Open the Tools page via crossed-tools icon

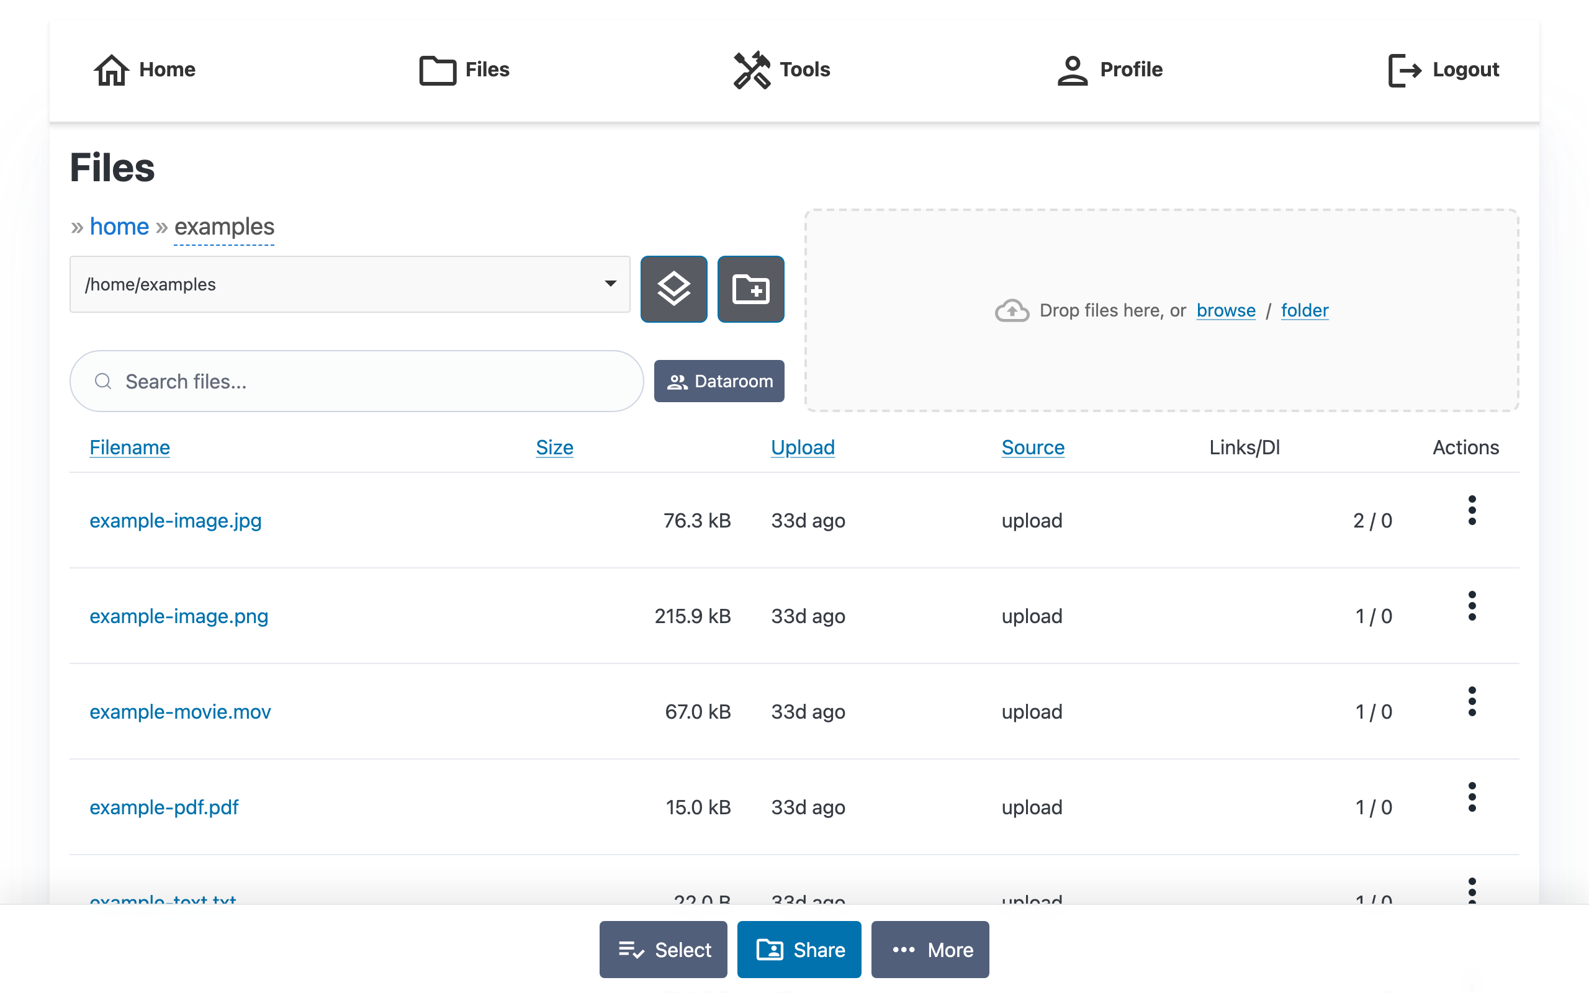pyautogui.click(x=782, y=70)
